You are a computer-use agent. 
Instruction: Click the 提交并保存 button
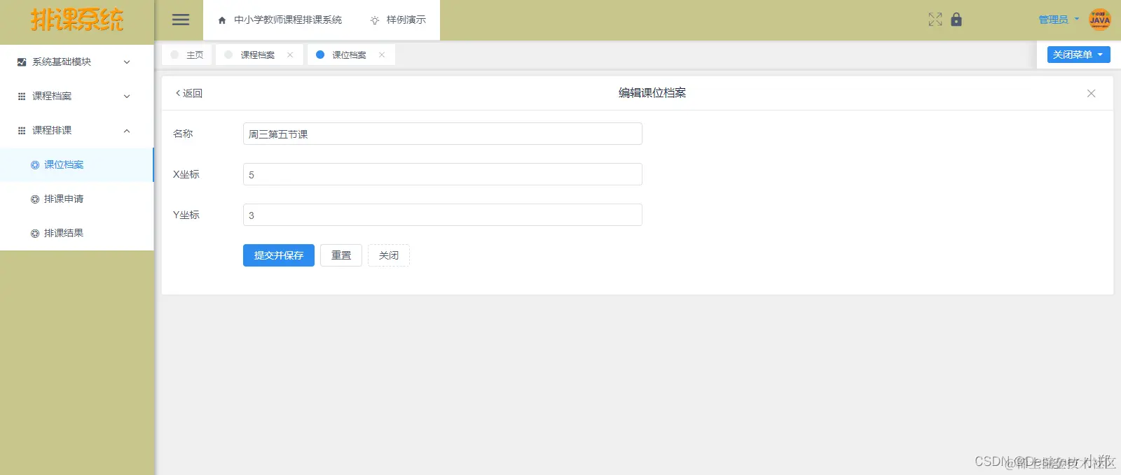(279, 255)
